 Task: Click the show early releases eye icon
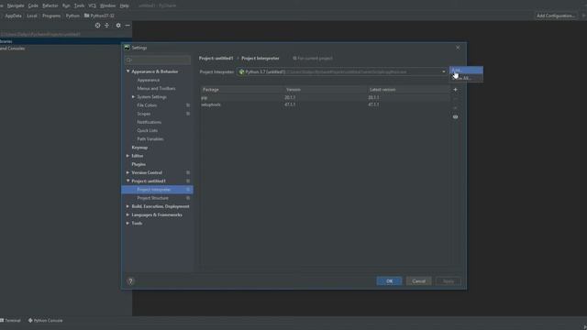pos(455,117)
